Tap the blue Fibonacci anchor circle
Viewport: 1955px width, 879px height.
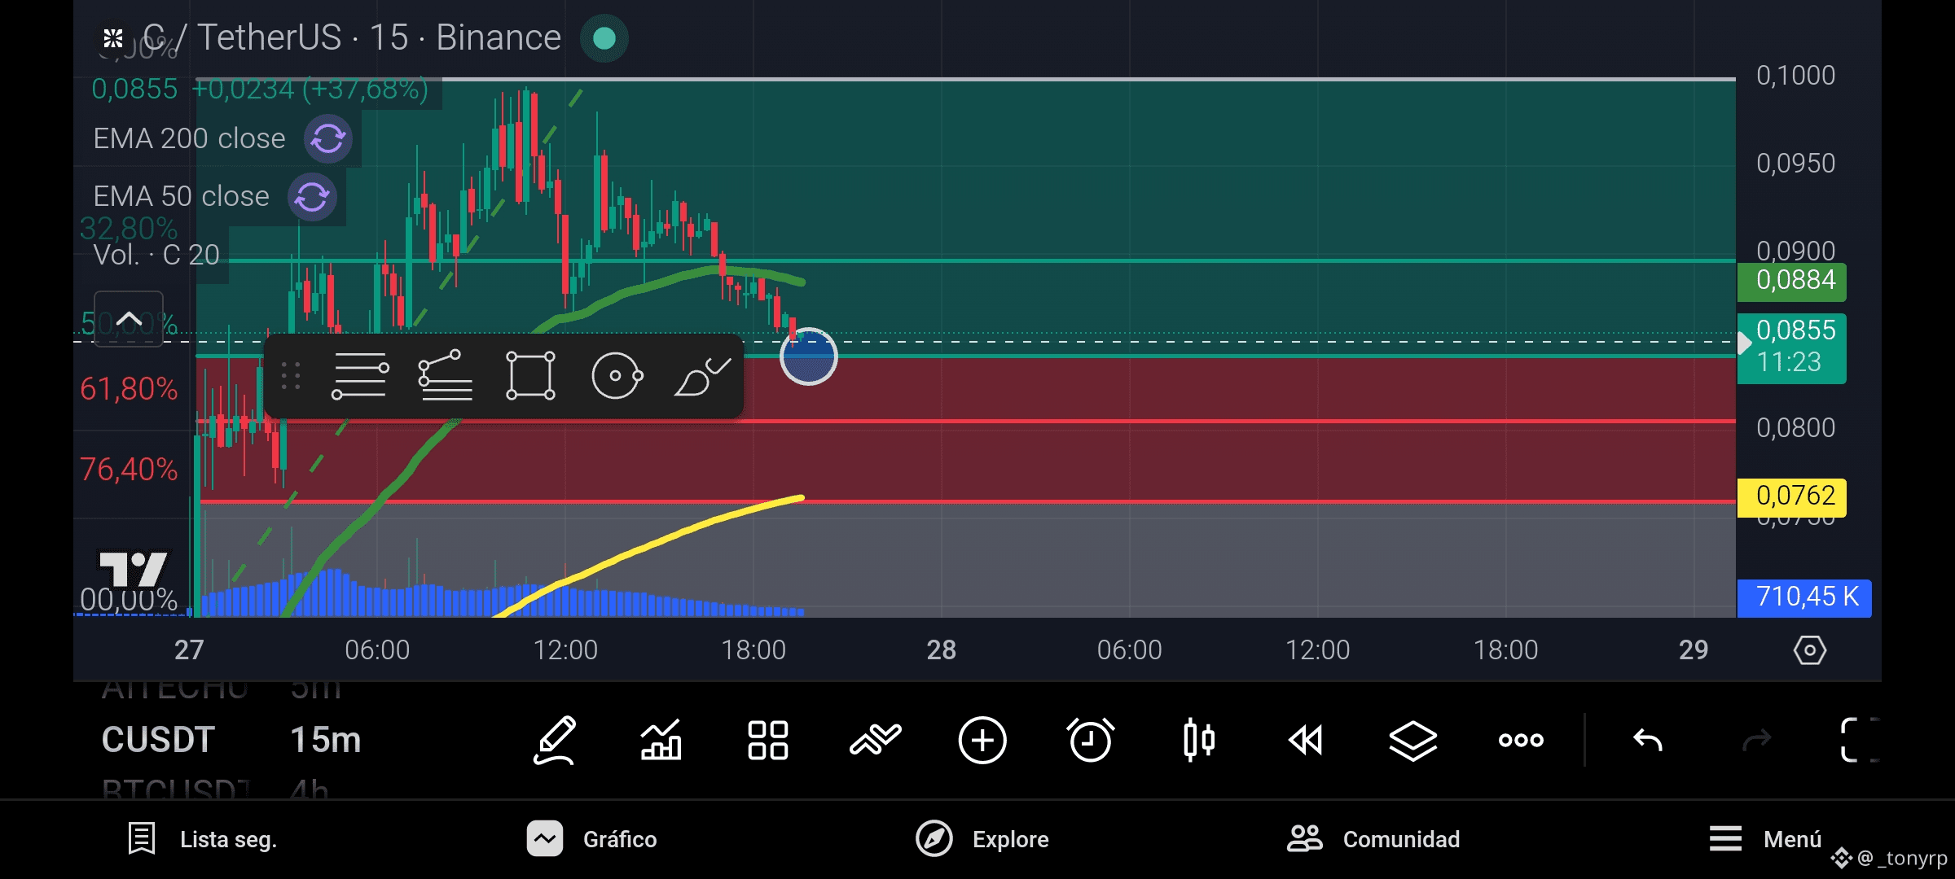coord(808,356)
